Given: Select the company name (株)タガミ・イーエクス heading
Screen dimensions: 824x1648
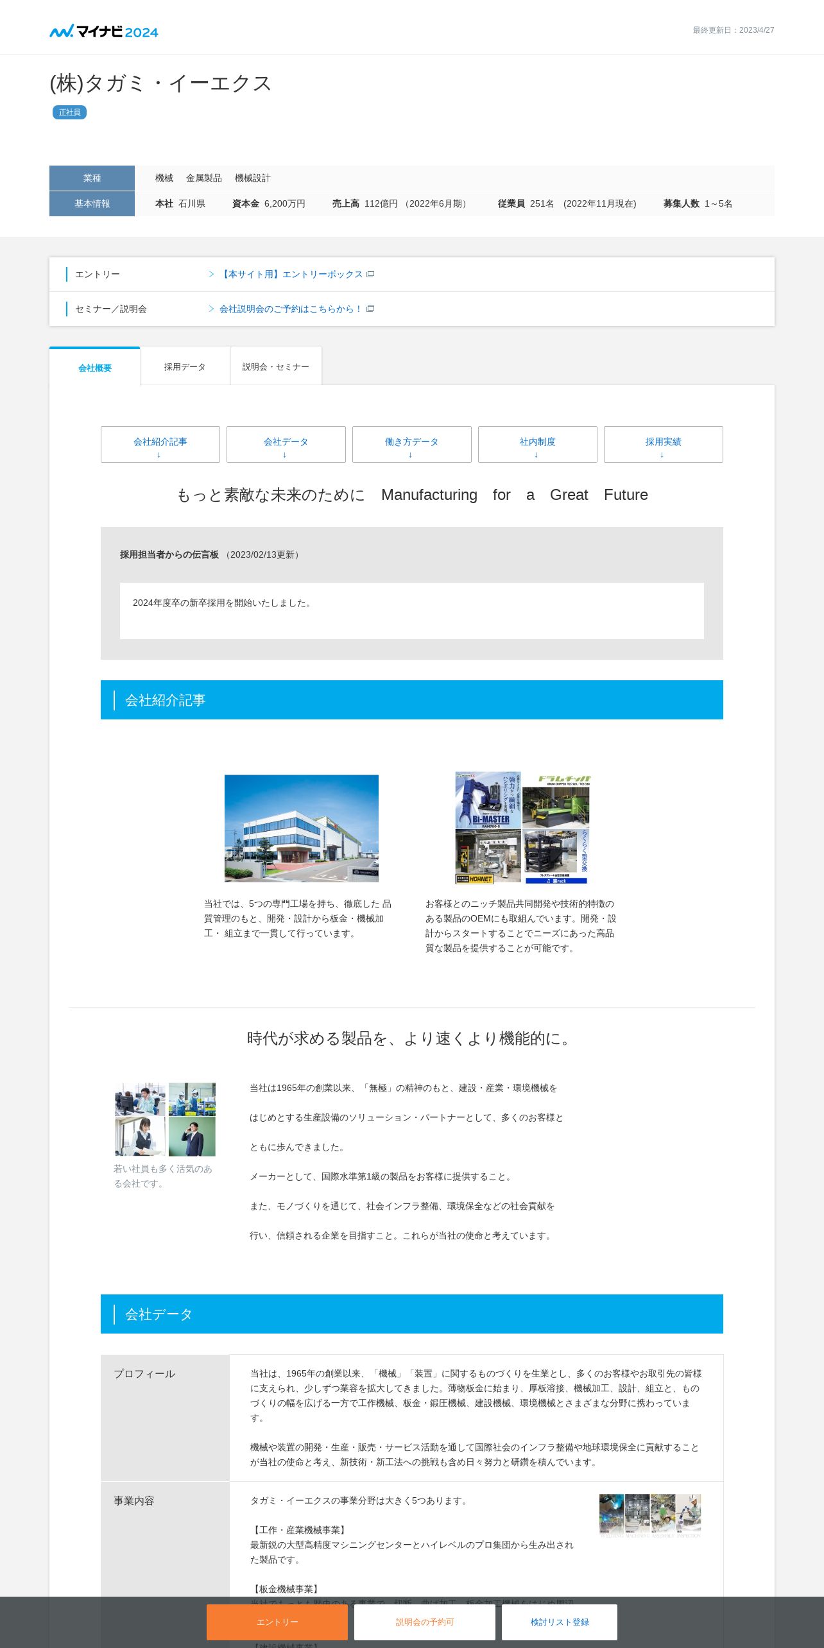Looking at the screenshot, I should pos(161,83).
